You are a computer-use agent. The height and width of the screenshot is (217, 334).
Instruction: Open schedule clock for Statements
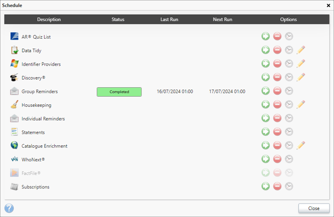point(289,132)
